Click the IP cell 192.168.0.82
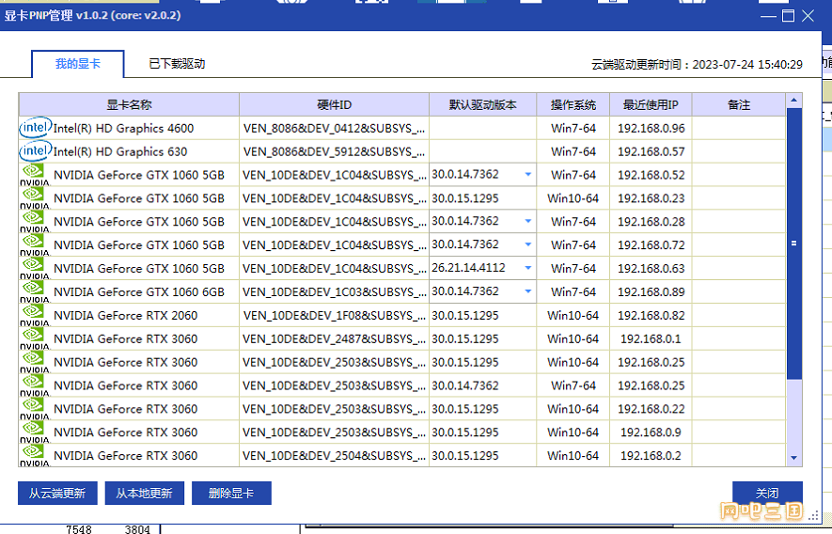This screenshot has height=534, width=832. click(651, 315)
